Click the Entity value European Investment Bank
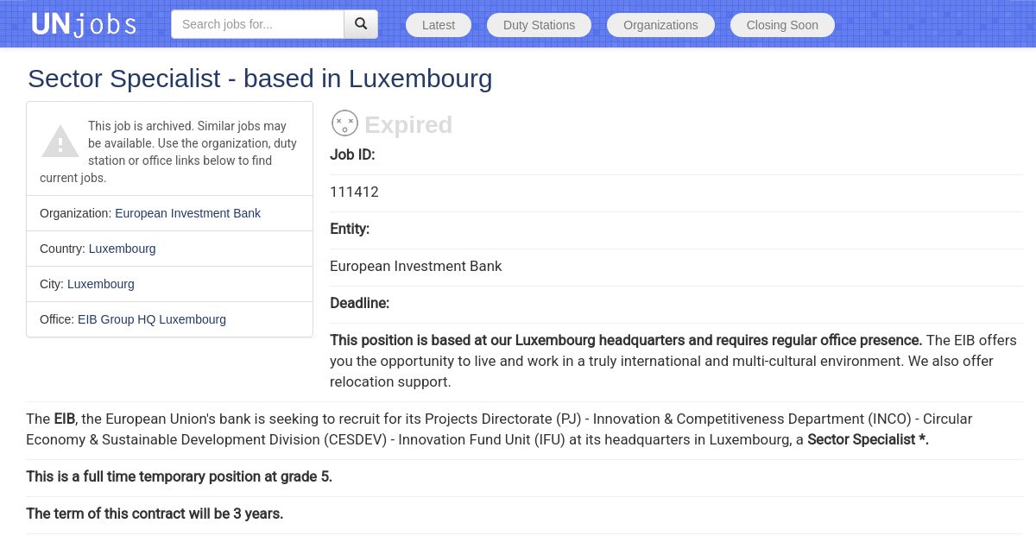Viewport: 1036px width, 542px height. [415, 266]
